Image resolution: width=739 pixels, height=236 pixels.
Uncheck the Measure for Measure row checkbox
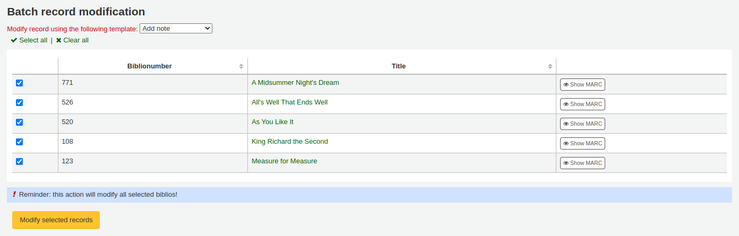tap(20, 162)
